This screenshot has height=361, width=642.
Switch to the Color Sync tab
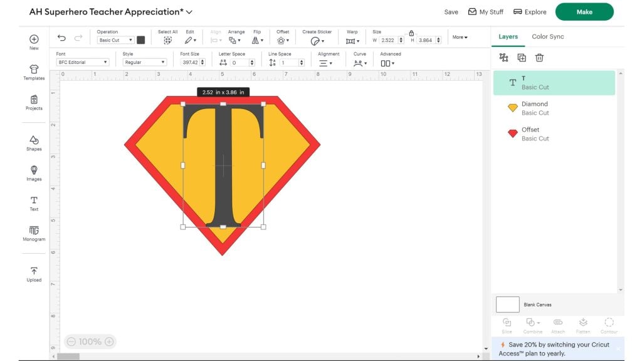pos(548,36)
